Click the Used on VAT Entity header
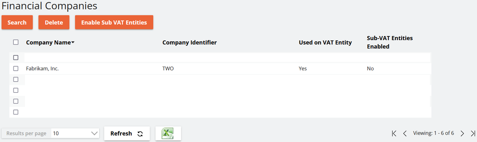The width and height of the screenshot is (477, 142). point(325,43)
